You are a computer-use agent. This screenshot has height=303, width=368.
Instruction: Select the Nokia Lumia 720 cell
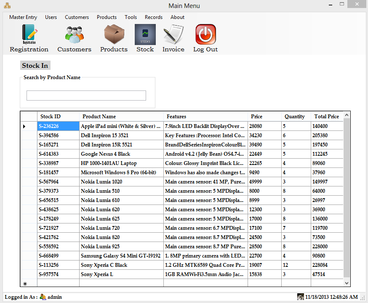click(x=121, y=228)
